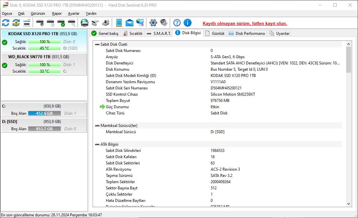Click the green health check beside KODAK SSD
The height and width of the screenshot is (218, 358).
click(x=5, y=42)
